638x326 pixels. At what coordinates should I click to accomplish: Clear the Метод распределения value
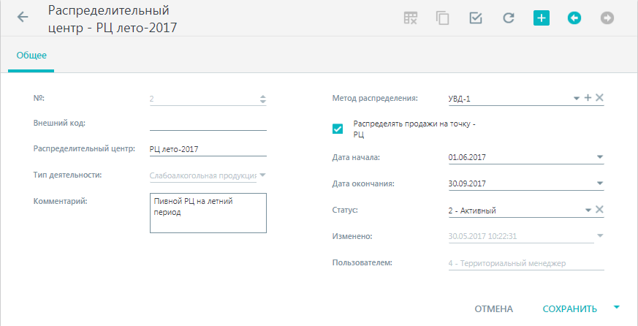click(x=599, y=98)
